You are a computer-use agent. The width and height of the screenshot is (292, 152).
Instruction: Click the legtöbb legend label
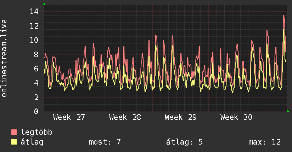point(36,132)
